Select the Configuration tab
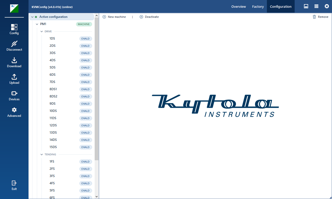This screenshot has width=332, height=199. point(281,6)
